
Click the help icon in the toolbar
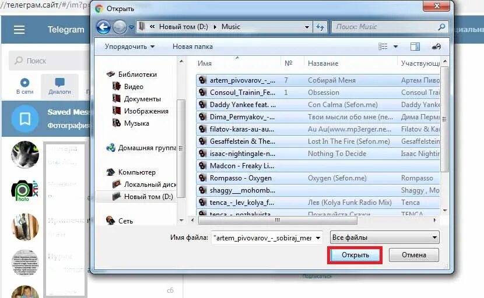[436, 47]
